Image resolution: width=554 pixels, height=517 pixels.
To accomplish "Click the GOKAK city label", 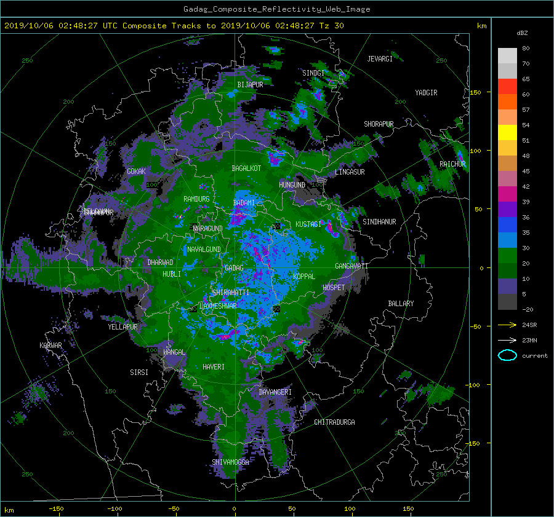I will click(x=136, y=171).
